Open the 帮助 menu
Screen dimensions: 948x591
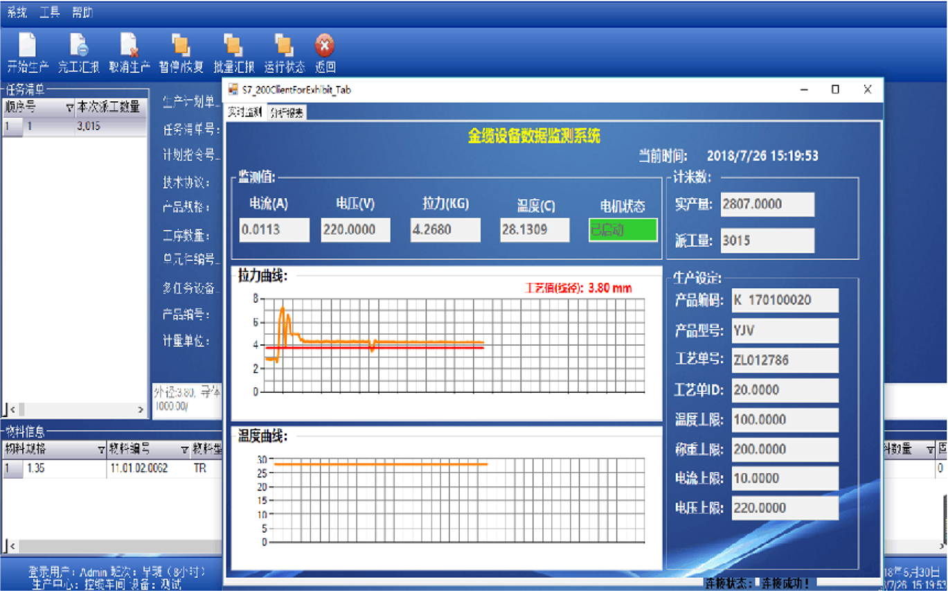coord(82,12)
